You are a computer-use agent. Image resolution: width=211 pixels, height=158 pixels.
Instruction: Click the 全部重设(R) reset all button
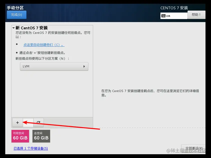(193, 148)
